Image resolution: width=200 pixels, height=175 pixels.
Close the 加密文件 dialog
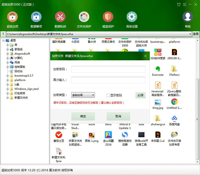tap(145, 56)
